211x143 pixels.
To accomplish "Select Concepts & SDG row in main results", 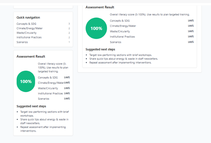I will click(120, 21).
